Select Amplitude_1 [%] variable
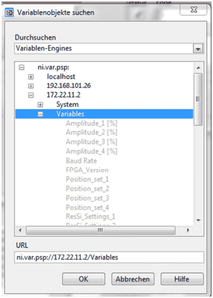The height and width of the screenshot is (298, 213). coord(92,124)
